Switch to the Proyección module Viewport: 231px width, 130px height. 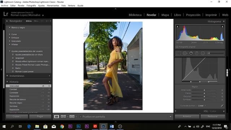tap(193, 15)
